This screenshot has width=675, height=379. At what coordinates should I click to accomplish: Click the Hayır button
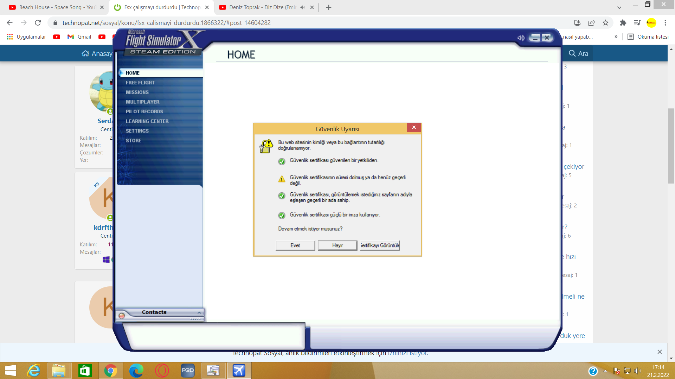click(x=337, y=245)
